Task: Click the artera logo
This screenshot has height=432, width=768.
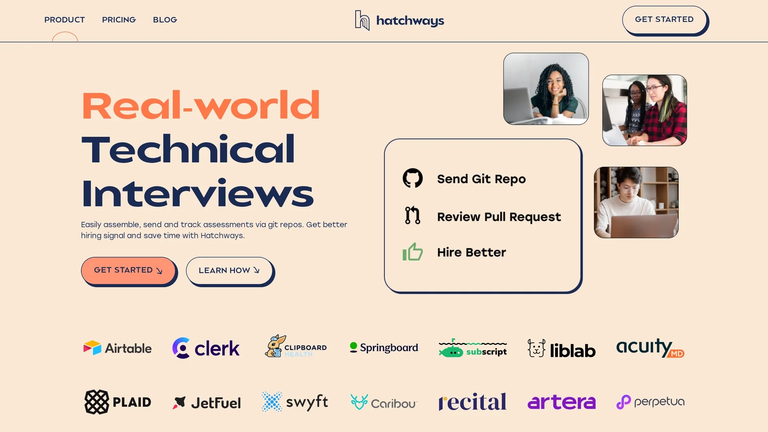Action: (561, 402)
